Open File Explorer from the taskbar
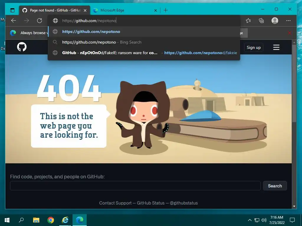Viewport: 302px width, 226px height. pos(36,220)
